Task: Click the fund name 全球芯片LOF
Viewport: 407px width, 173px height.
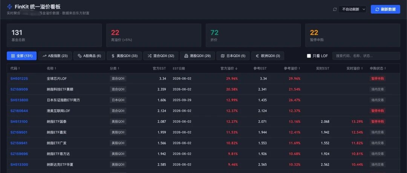Action: [x=57, y=78]
